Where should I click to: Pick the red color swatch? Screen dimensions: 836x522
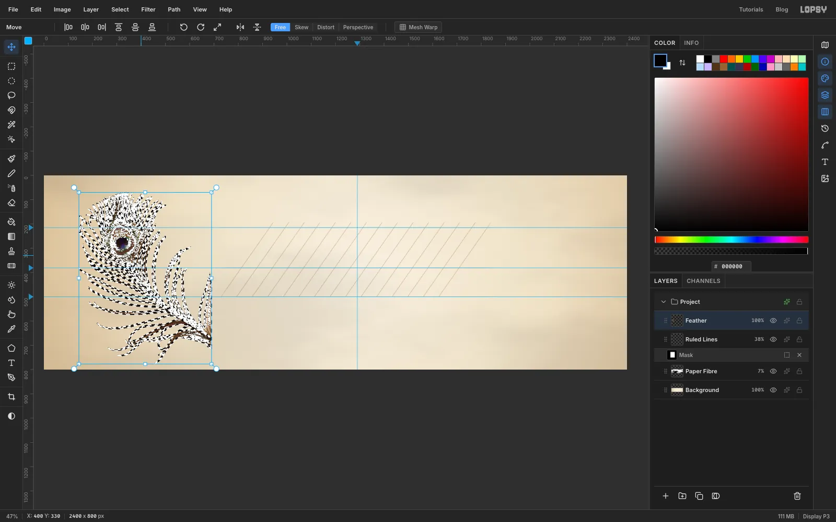coord(724,59)
